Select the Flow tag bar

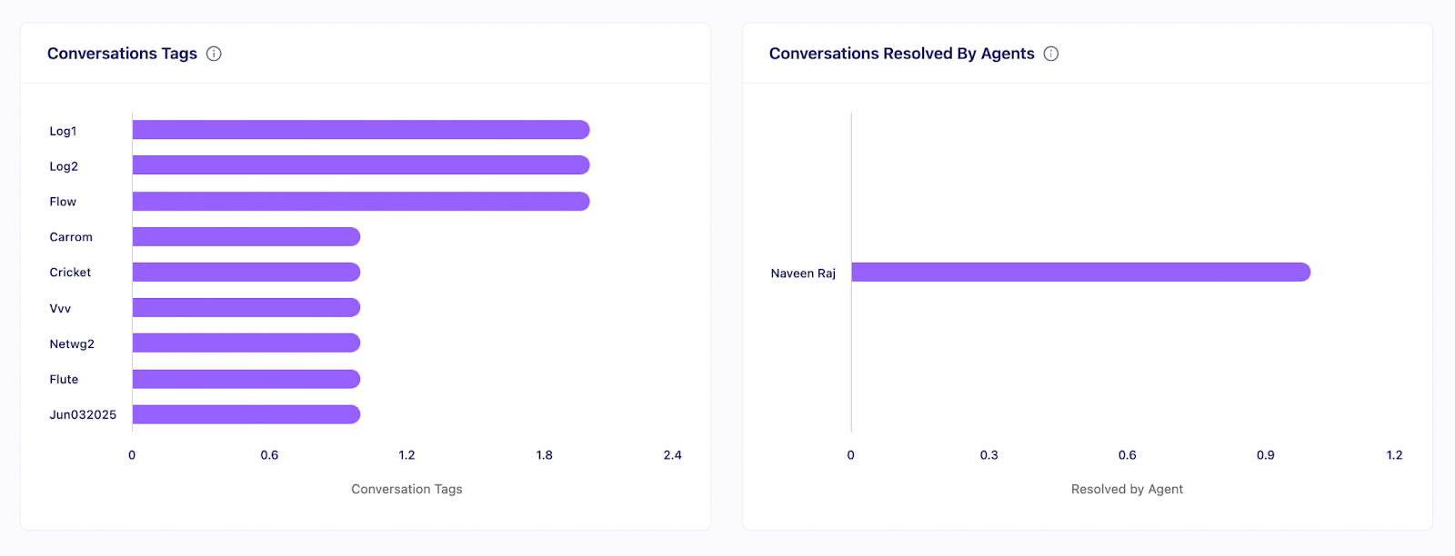click(361, 201)
